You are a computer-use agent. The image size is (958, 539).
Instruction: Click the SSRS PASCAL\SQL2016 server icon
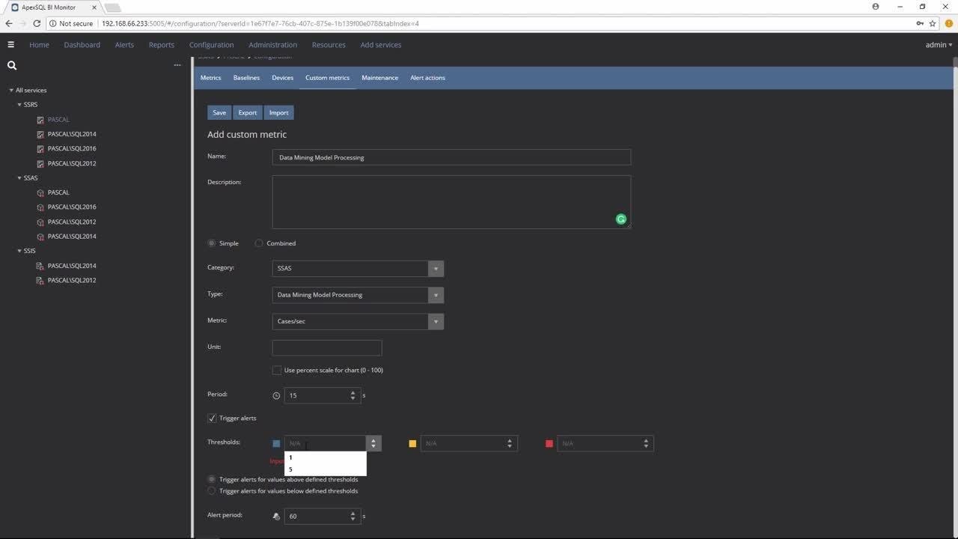(40, 149)
